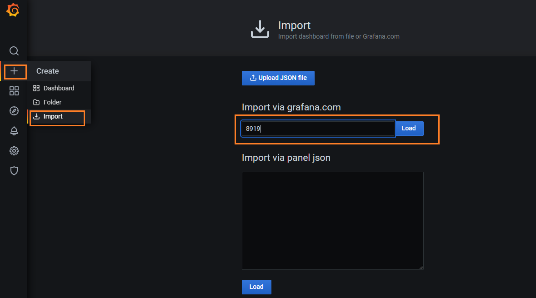Click the Import via panel json heading
This screenshot has height=298, width=536.
(x=286, y=158)
